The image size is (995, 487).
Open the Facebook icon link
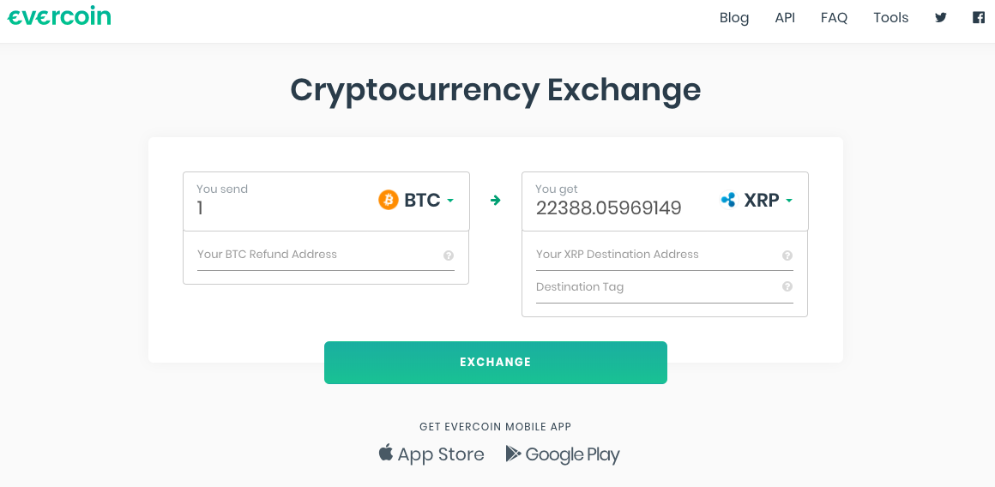[979, 17]
